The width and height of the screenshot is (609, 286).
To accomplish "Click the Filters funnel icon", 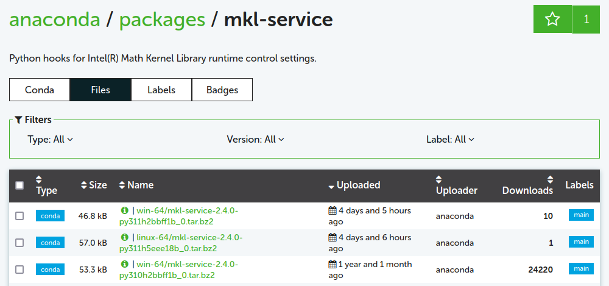I will 19,120.
